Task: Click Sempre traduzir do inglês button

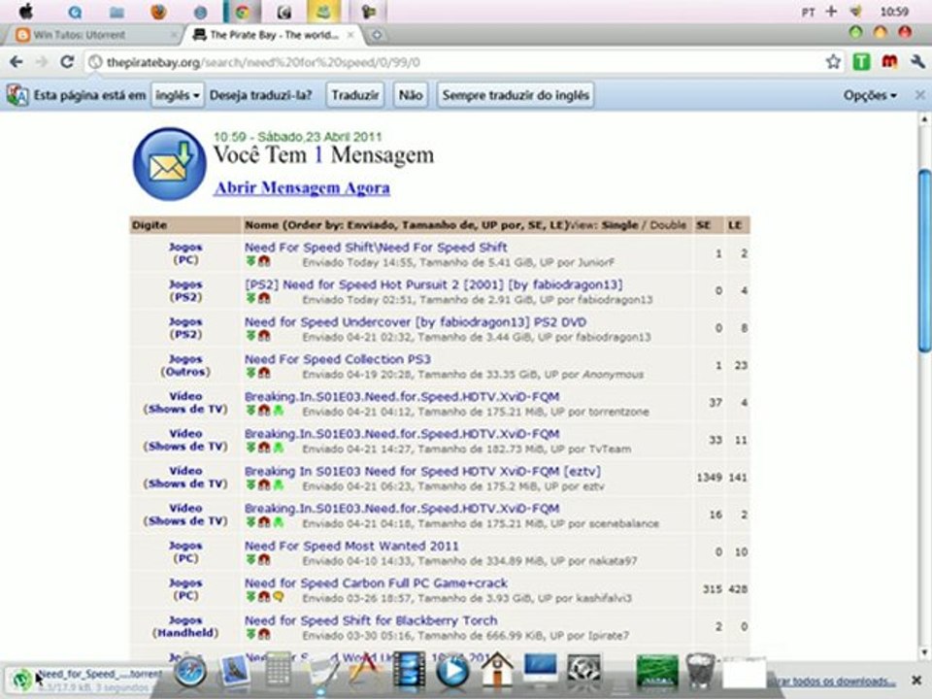Action: pyautogui.click(x=516, y=95)
